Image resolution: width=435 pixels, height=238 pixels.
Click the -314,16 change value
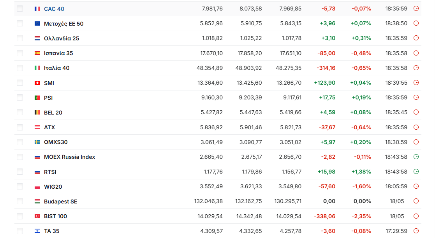pyautogui.click(x=326, y=68)
